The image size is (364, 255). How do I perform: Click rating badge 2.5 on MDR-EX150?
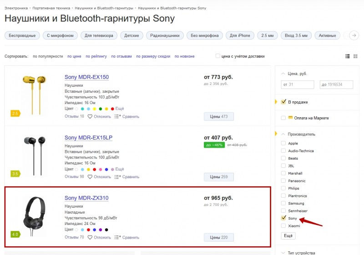tap(15, 113)
